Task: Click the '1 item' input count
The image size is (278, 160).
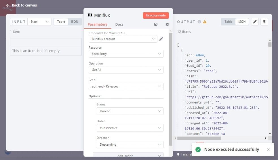Action: 15,32
